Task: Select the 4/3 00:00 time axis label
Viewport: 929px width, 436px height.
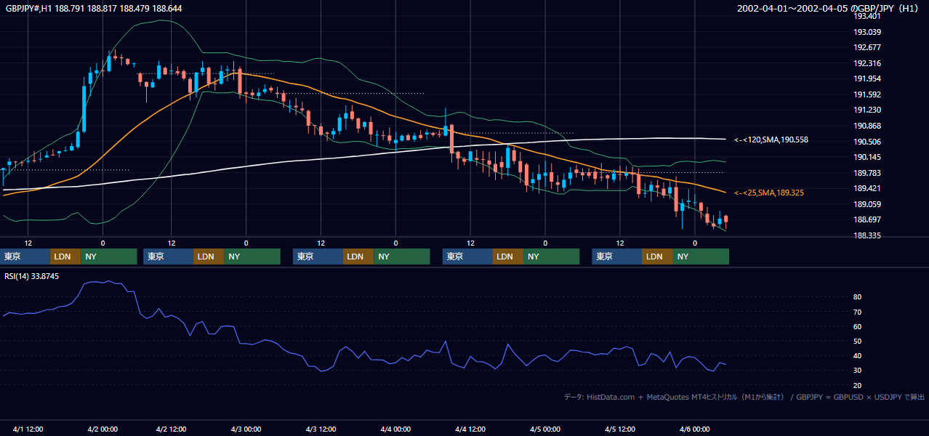Action: tap(246, 429)
